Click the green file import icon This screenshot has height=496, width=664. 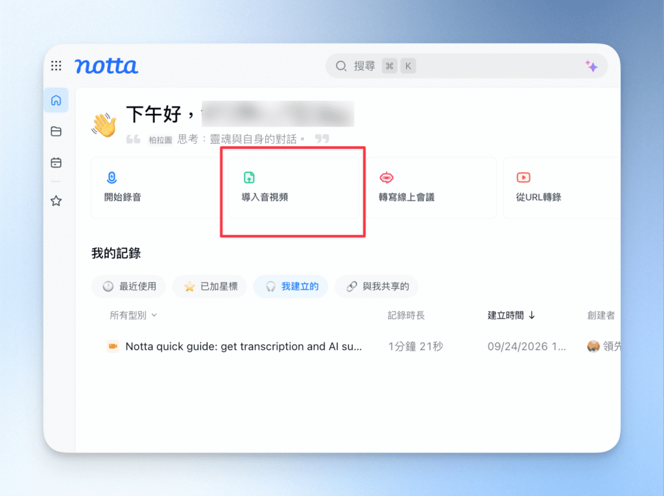(249, 177)
